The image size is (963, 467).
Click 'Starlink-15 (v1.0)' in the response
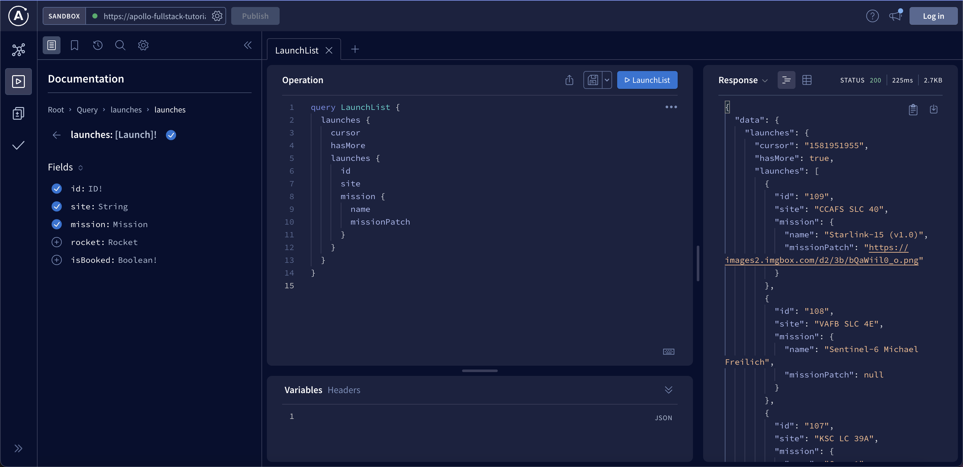(874, 234)
